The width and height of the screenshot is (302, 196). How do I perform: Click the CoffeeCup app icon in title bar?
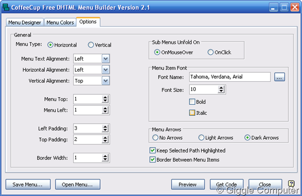6,7
